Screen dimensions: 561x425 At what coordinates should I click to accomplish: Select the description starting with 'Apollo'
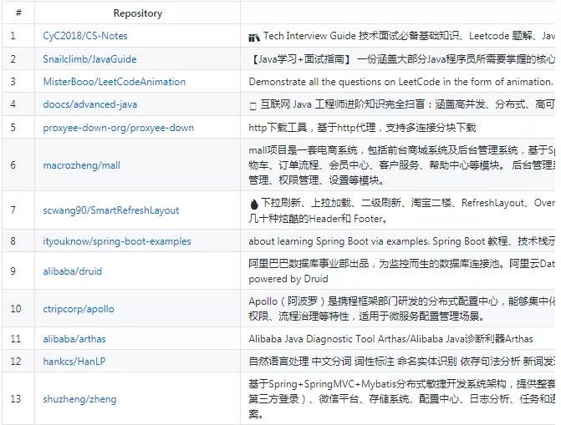pos(402,309)
